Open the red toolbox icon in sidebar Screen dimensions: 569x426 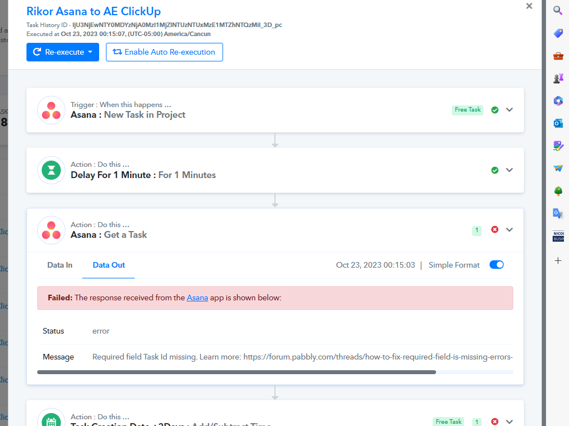tap(558, 56)
